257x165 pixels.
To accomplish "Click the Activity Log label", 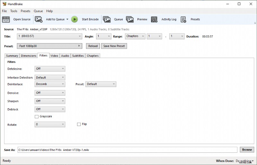I will click(x=169, y=19).
